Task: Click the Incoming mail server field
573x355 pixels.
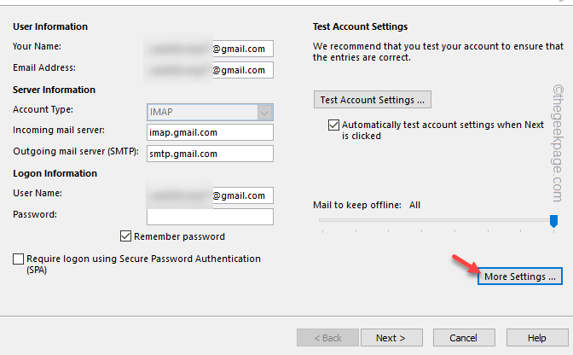Action: pyautogui.click(x=210, y=132)
